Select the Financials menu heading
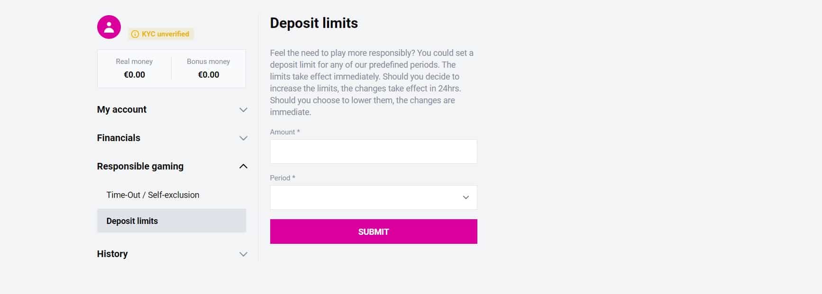Image resolution: width=822 pixels, height=294 pixels. tap(119, 138)
